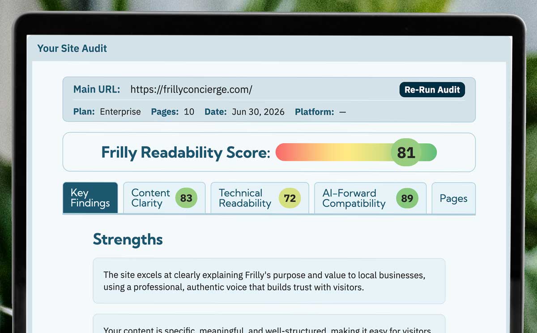Click the 81 score bubble on the readability bar
Image resolution: width=537 pixels, height=333 pixels.
[406, 152]
